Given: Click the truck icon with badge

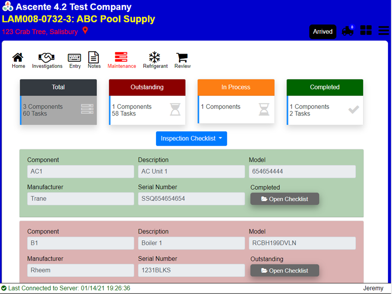Looking at the screenshot, I should tap(348, 31).
